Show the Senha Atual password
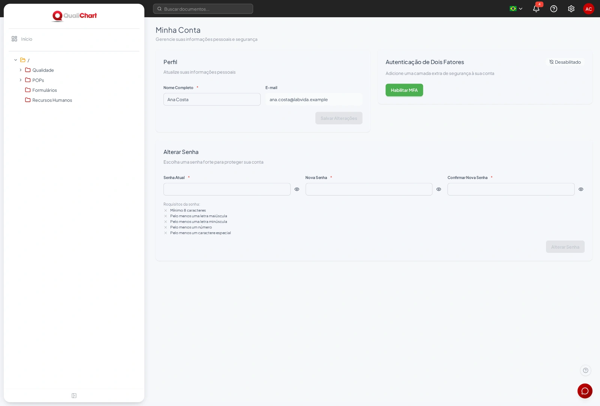The image size is (600, 406). [x=297, y=189]
